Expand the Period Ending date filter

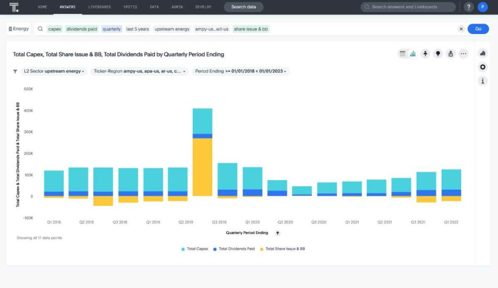click(240, 71)
